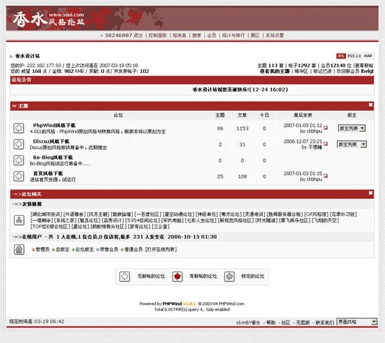Open 系统设置 in the top navigation
385x343 pixels.
click(275, 36)
